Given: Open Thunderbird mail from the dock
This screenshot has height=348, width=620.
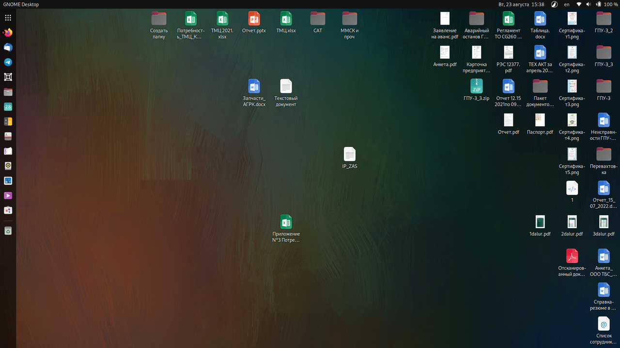Looking at the screenshot, I should (8, 47).
